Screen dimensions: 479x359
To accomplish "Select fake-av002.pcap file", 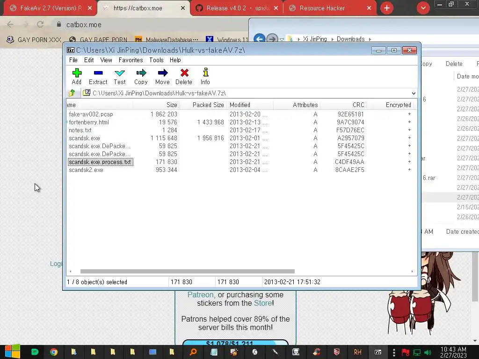I will [x=91, y=114].
